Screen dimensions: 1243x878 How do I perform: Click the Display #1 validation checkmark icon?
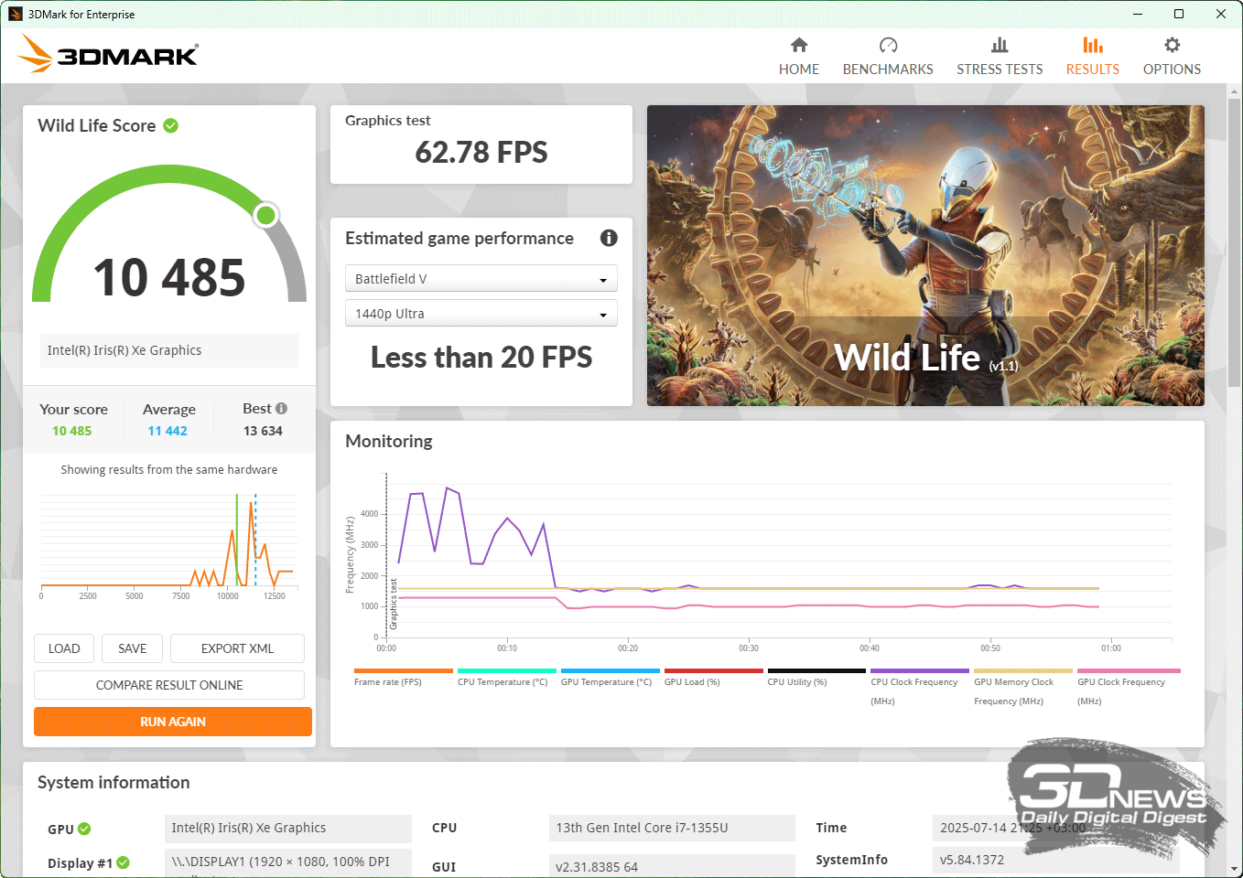click(124, 862)
